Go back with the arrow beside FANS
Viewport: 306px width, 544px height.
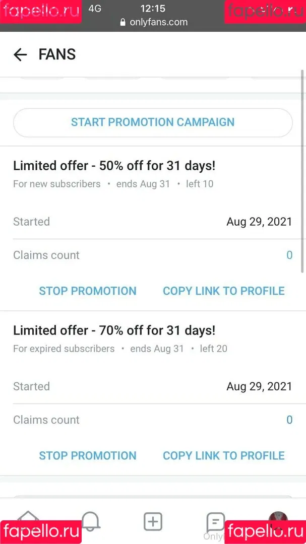(x=20, y=55)
